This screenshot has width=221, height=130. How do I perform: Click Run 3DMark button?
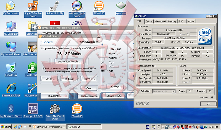[x=55, y=96]
